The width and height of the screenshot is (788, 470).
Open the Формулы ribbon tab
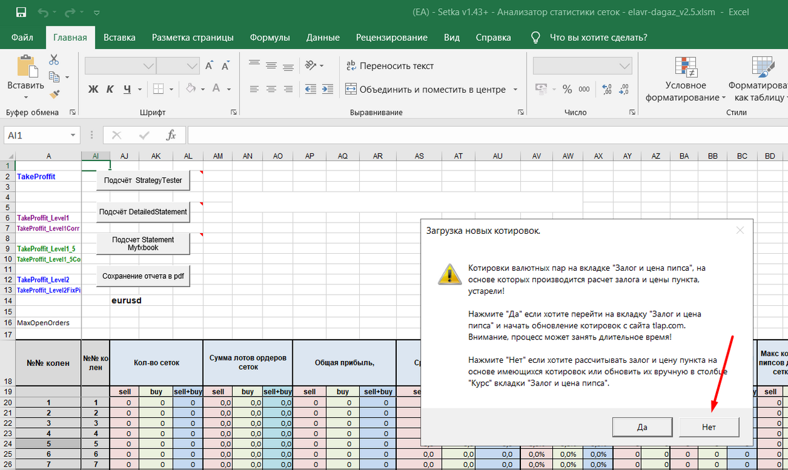[x=270, y=38]
